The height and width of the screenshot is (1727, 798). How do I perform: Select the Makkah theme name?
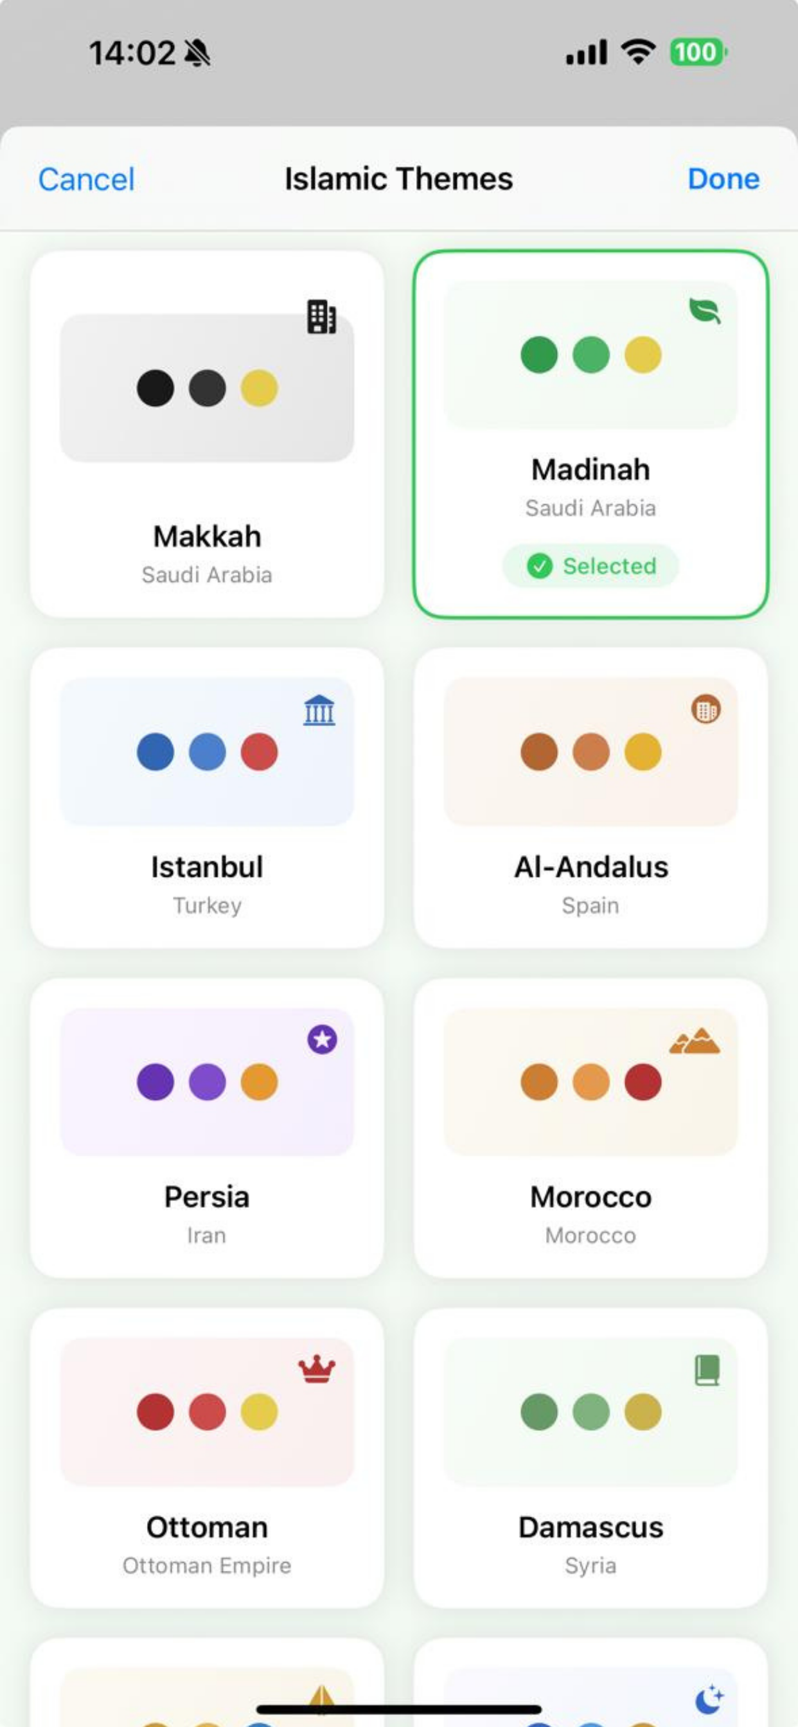coord(208,536)
